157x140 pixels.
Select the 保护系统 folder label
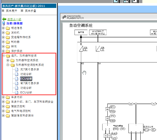point(17,51)
